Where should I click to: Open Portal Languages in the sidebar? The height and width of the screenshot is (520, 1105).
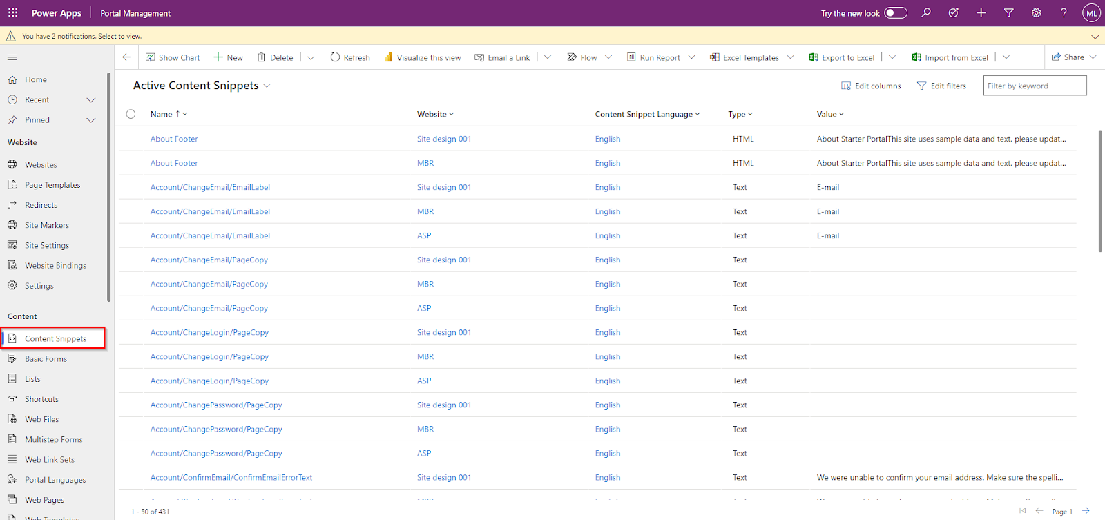[x=55, y=479]
